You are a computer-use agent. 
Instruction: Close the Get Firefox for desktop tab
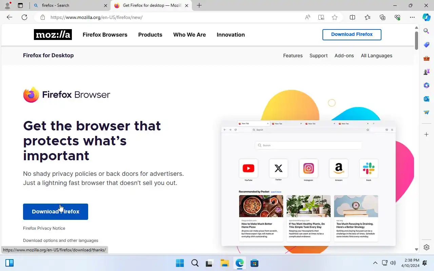point(186,5)
